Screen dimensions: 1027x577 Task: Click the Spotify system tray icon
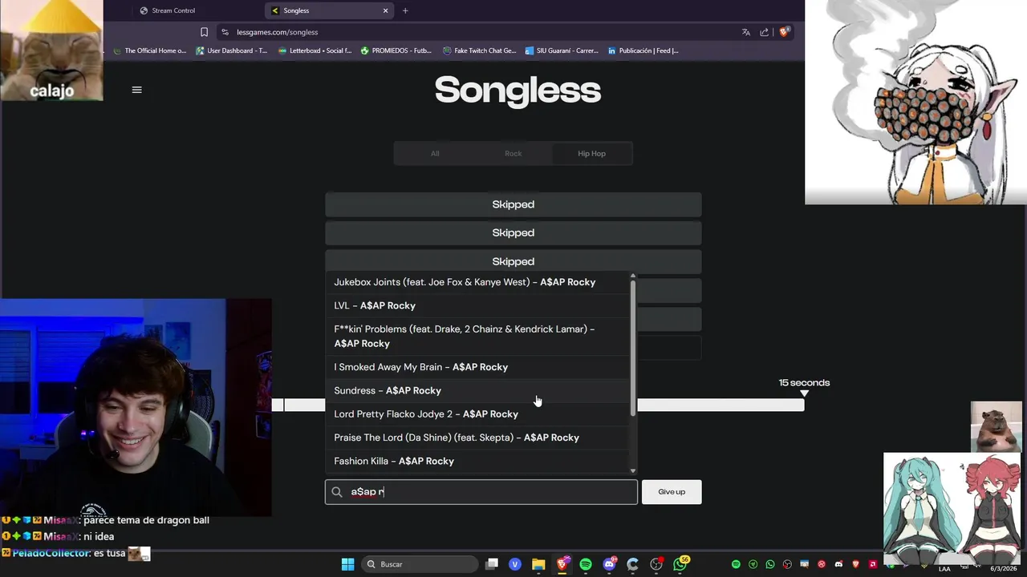coord(736,564)
